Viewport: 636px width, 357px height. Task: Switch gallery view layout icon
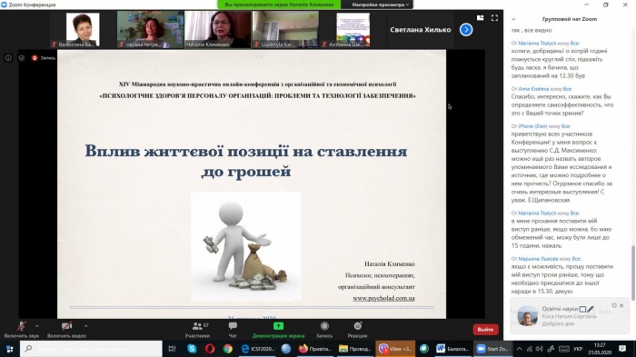(x=481, y=18)
